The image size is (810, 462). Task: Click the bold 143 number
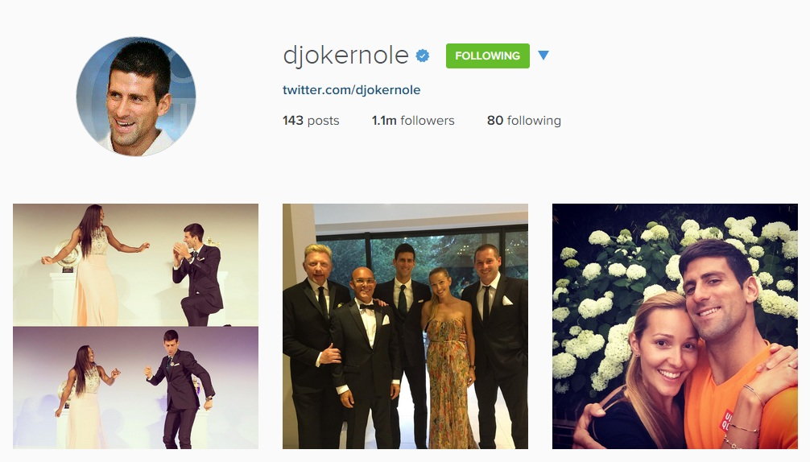click(293, 120)
